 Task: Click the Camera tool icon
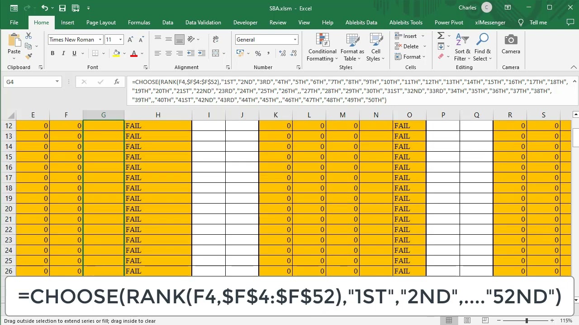(x=511, y=40)
